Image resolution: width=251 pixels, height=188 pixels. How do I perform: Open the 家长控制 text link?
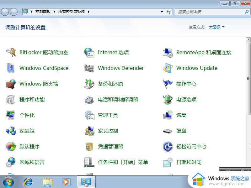pos(108,131)
